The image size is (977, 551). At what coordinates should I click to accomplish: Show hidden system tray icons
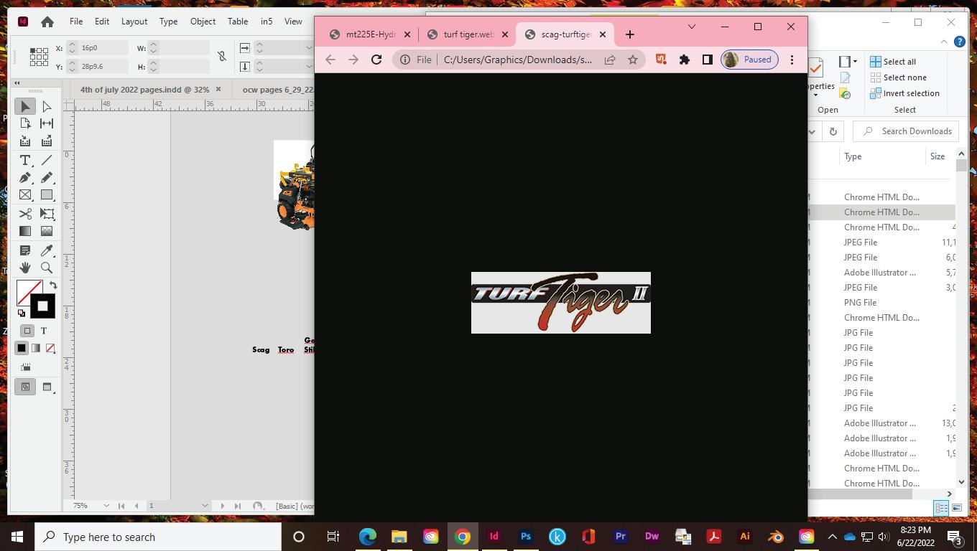click(x=832, y=537)
